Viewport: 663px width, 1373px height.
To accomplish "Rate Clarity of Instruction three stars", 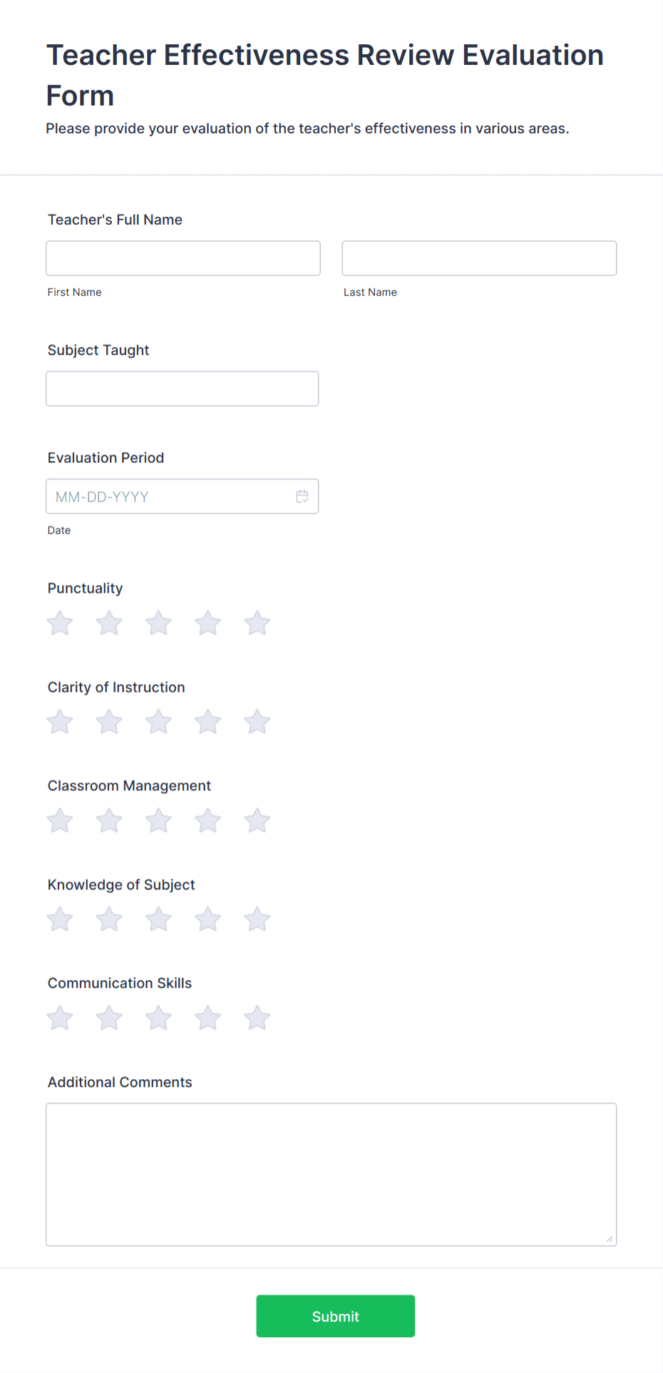I will (x=158, y=721).
